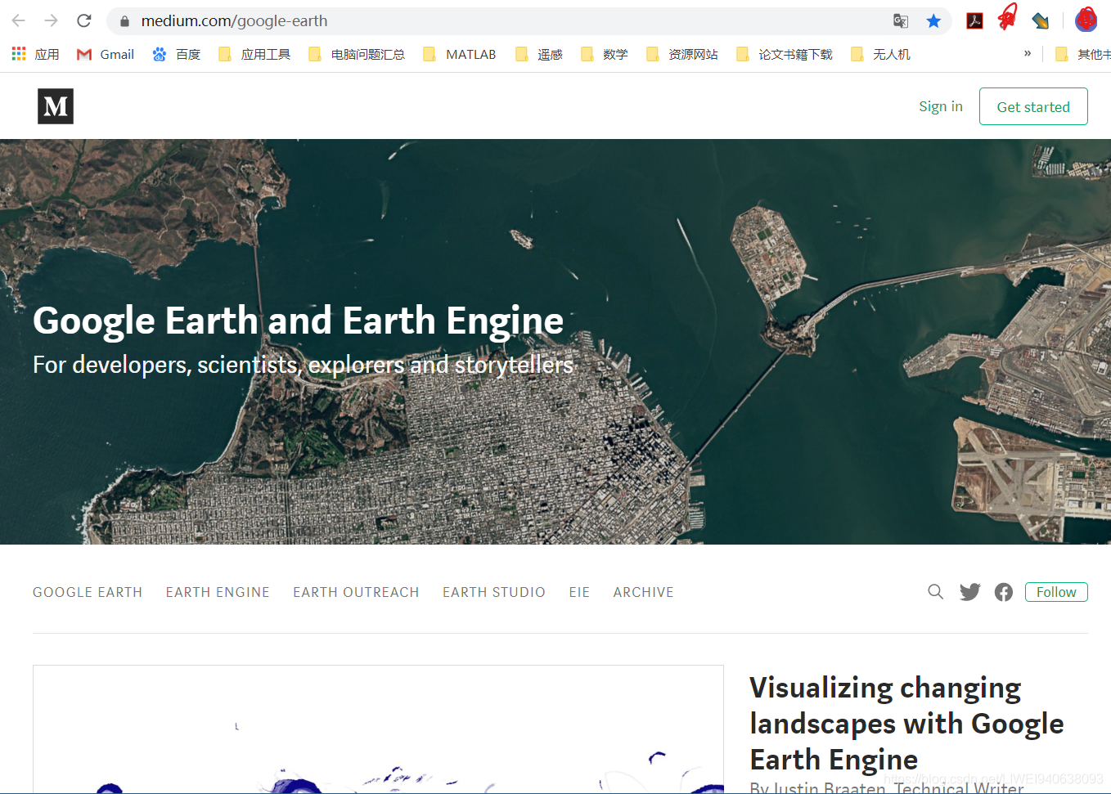This screenshot has height=794, width=1111.
Task: Click the publication search magnifier icon
Action: pos(936,592)
